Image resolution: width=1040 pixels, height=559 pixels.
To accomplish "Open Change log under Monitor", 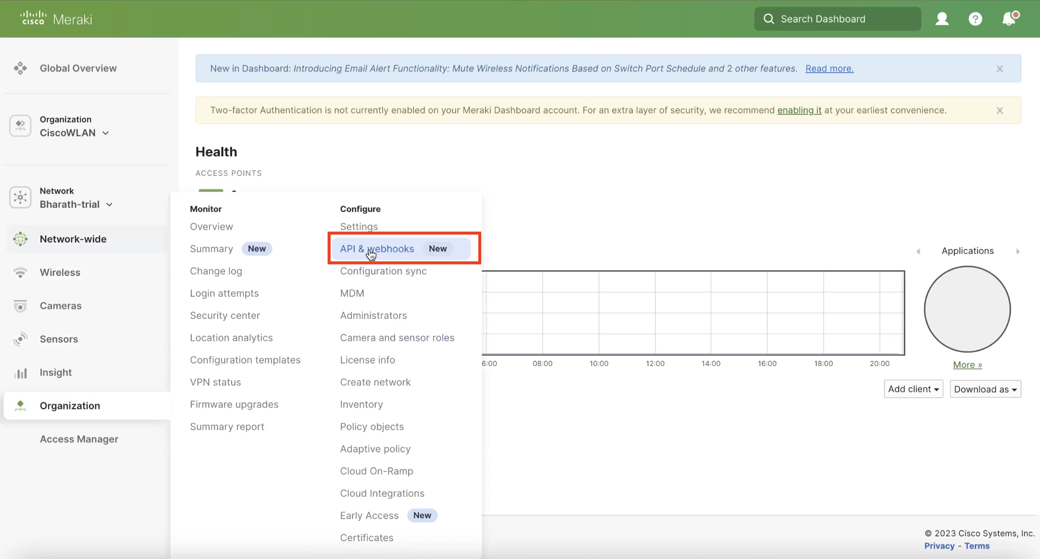I will coord(216,271).
